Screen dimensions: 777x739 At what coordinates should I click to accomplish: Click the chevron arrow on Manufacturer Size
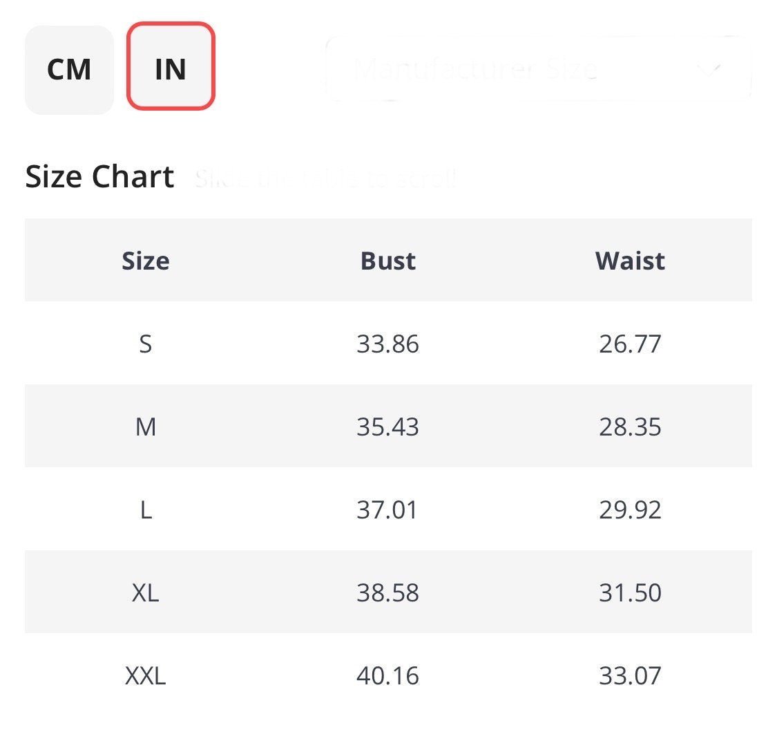(x=712, y=68)
